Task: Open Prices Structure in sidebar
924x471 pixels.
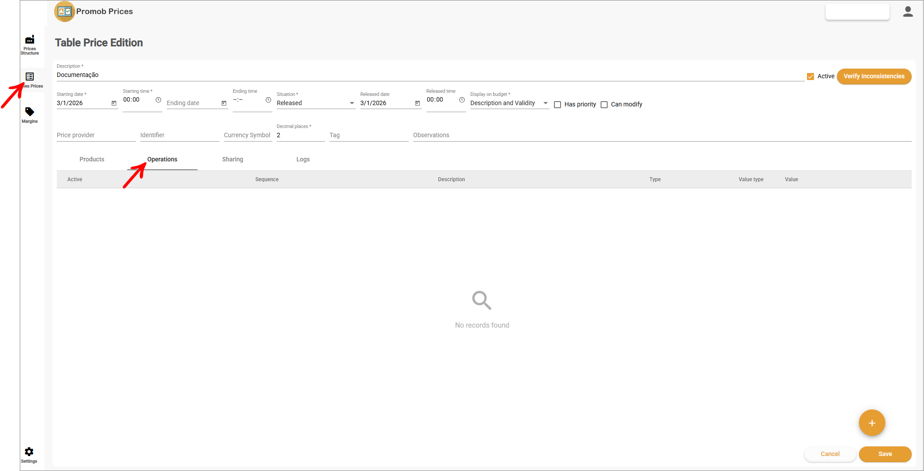Action: click(29, 45)
